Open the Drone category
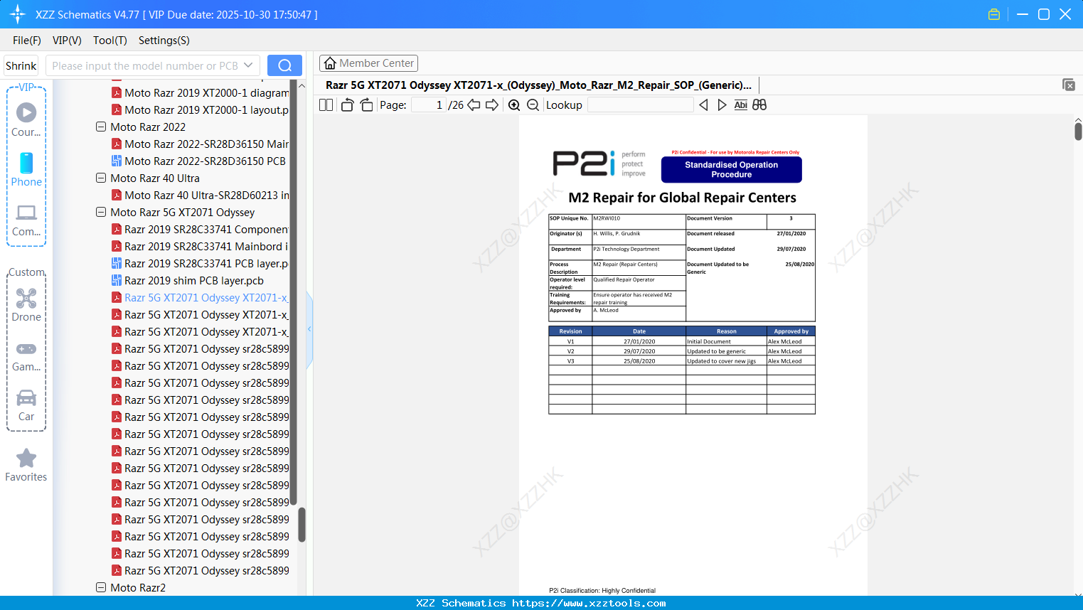1083x610 pixels. [26, 305]
